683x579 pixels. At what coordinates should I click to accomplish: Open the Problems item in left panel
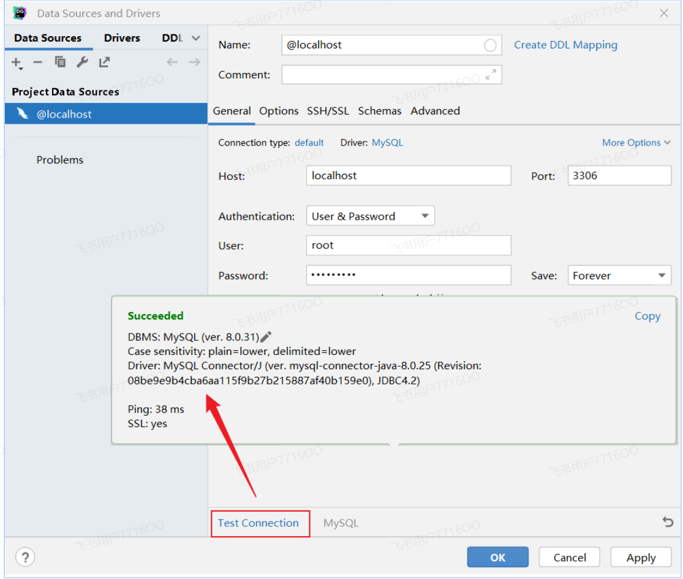click(x=59, y=160)
